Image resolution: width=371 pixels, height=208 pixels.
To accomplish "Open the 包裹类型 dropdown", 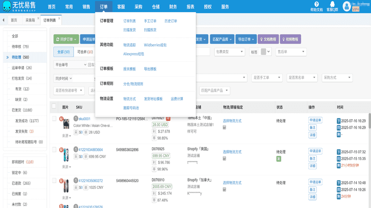I will tap(229, 52).
